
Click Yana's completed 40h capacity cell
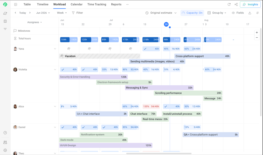(x=151, y=49)
